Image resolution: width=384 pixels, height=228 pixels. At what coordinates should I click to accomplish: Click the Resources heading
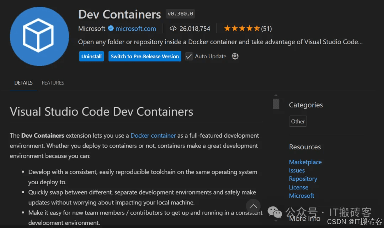305,147
